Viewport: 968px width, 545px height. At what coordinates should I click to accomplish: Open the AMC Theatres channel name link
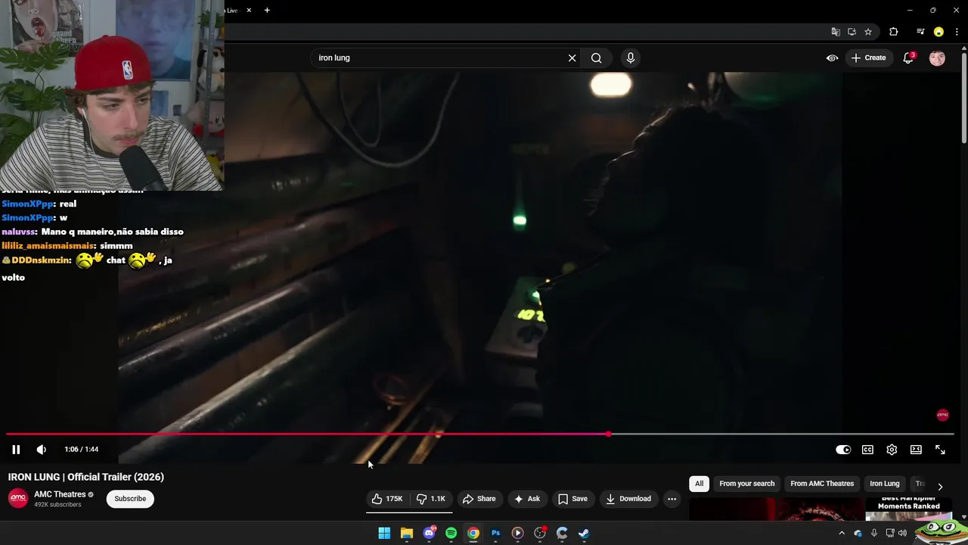60,494
